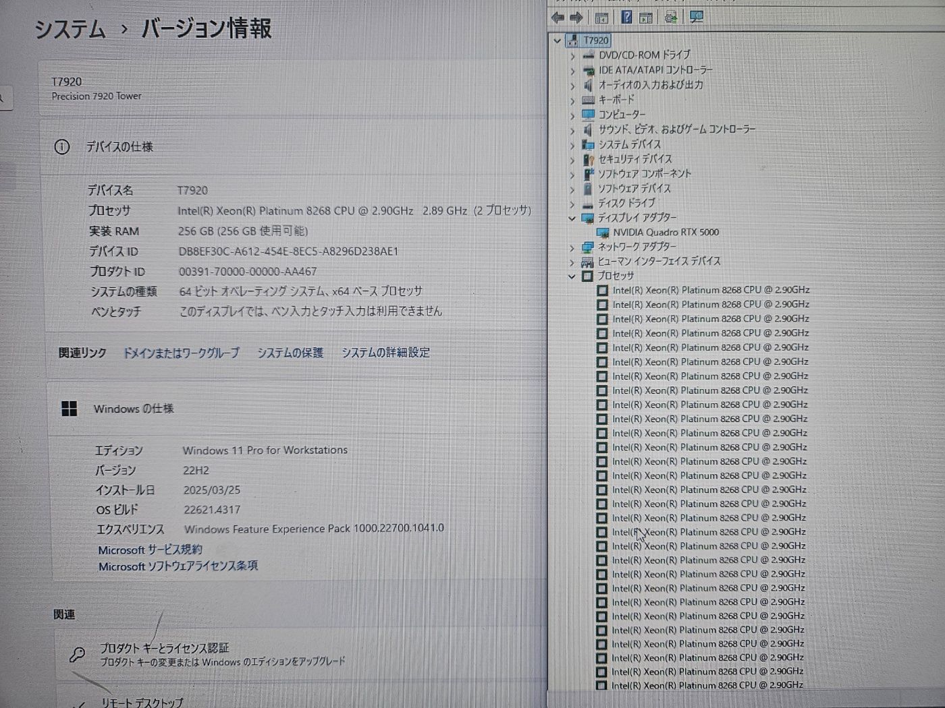Image resolution: width=945 pixels, height=708 pixels.
Task: Open the システムの保護 link
Action: [x=290, y=353]
